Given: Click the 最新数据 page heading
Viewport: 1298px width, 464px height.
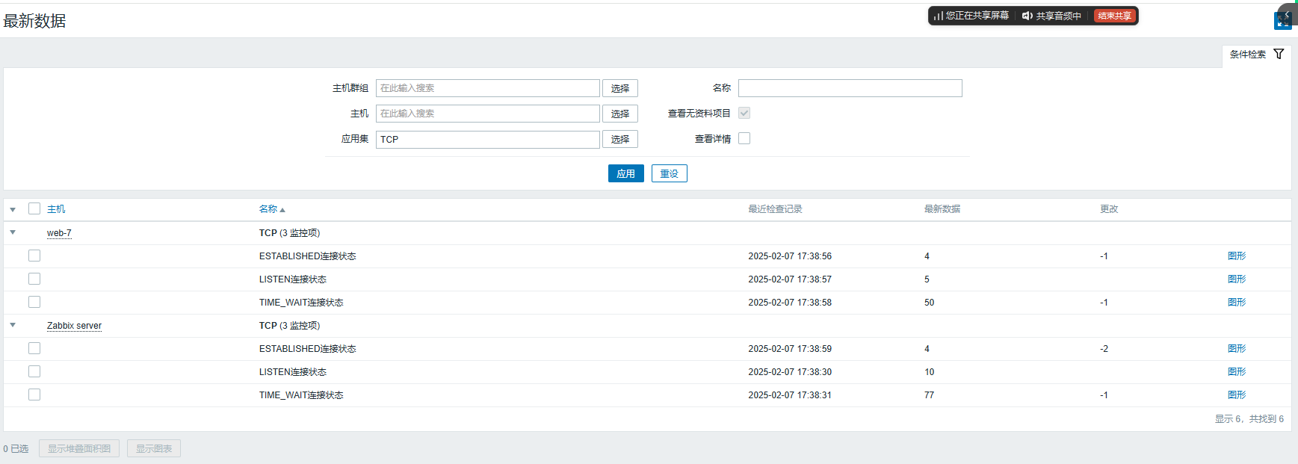Looking at the screenshot, I should [x=34, y=21].
